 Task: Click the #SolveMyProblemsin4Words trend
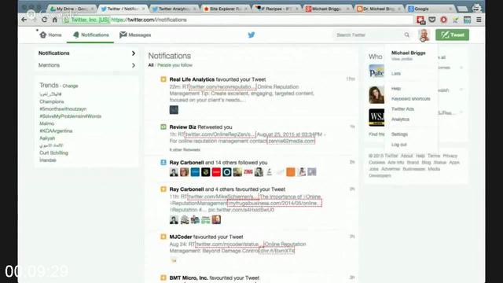pos(70,116)
